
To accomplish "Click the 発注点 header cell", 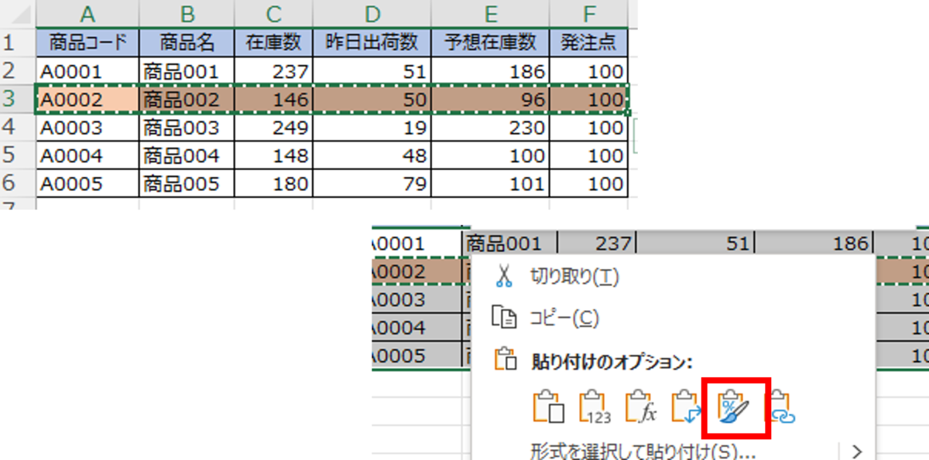I will (588, 43).
